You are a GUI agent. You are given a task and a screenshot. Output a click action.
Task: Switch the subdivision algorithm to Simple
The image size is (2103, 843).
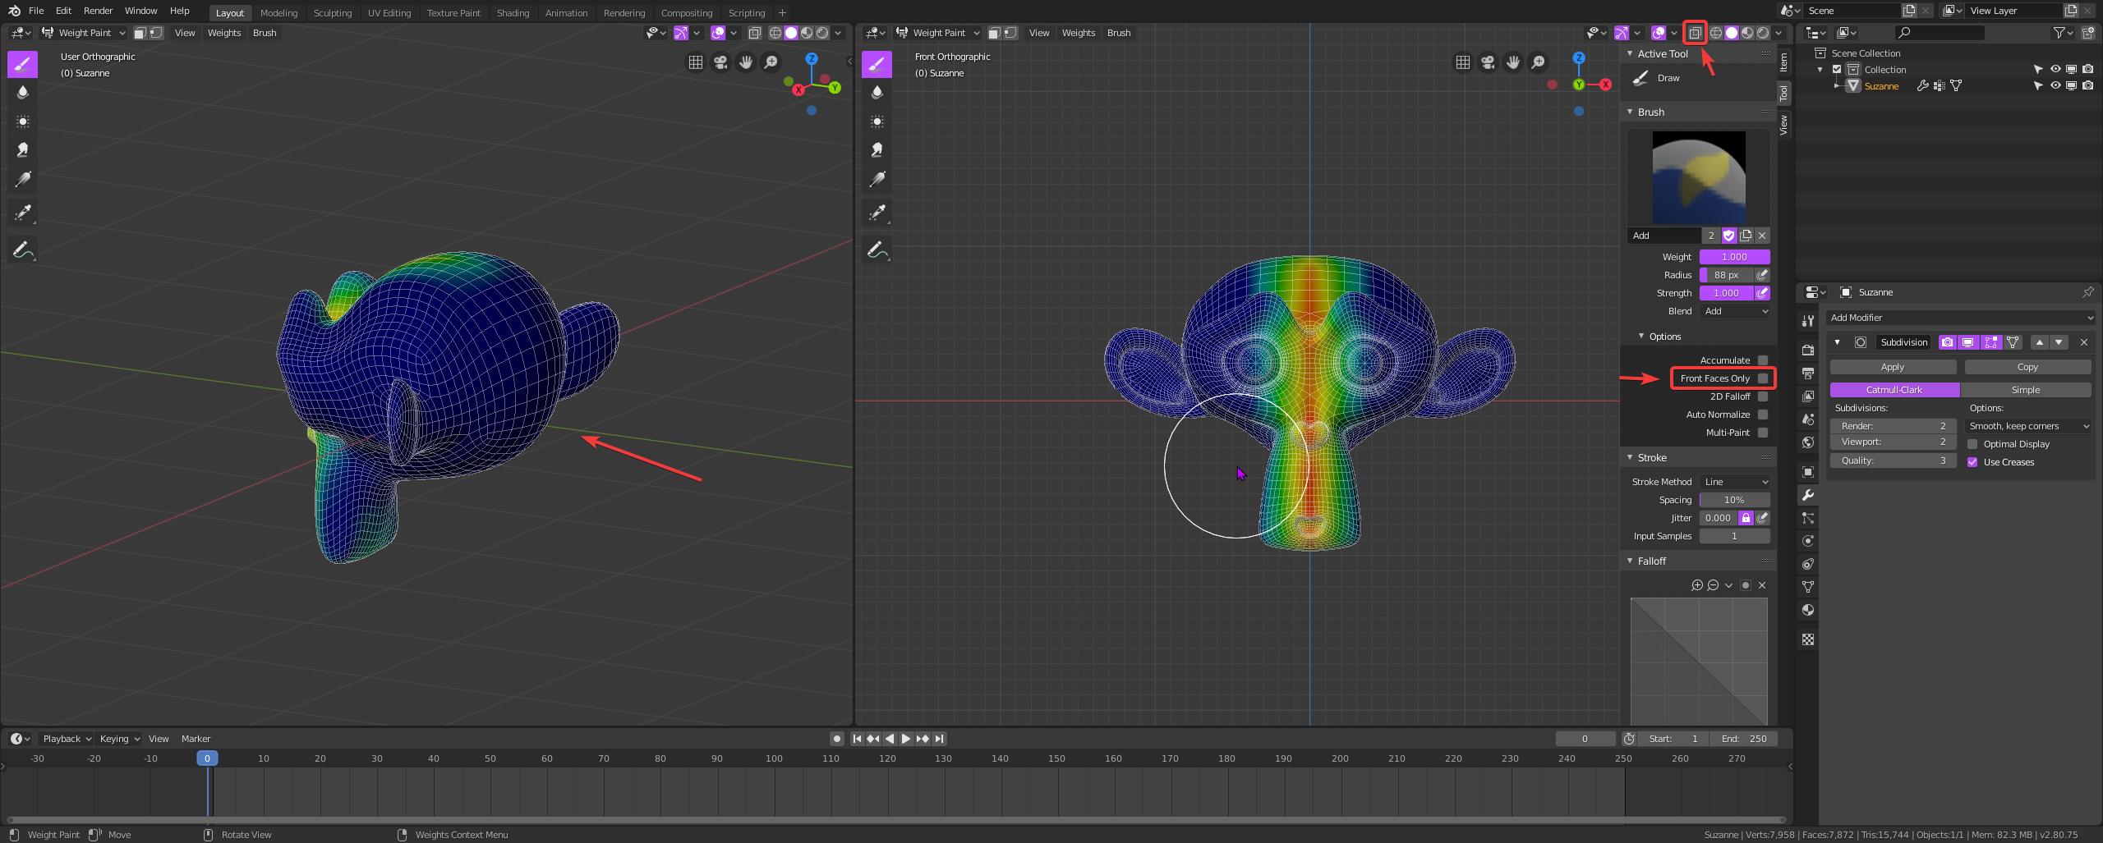click(x=2027, y=390)
